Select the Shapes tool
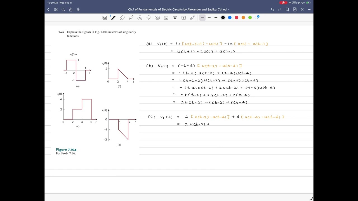 [140, 18]
